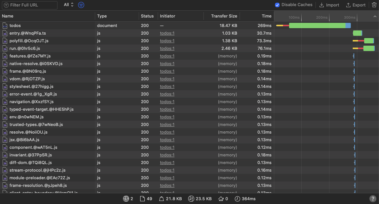Viewport: 379px width, 204px height.
Task: Click the Import button
Action: click(329, 5)
